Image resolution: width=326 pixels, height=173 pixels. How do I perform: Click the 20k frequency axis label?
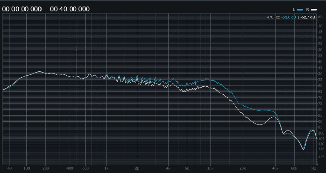click(243, 168)
